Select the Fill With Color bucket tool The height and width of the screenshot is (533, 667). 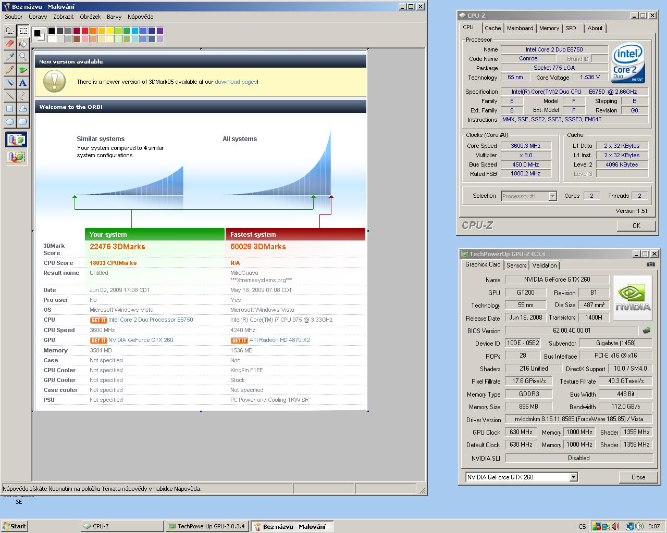[x=22, y=44]
